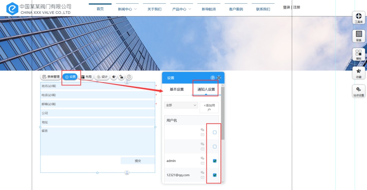
Task: Open the 联系我们 nav item
Action: pos(263,9)
